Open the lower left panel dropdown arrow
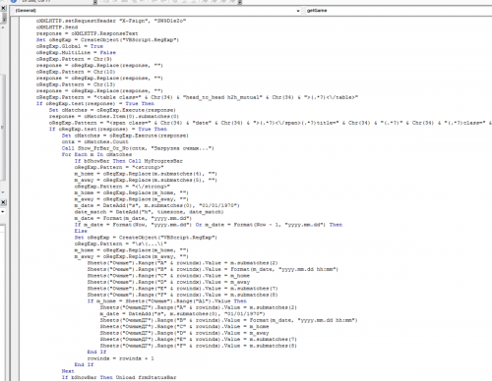This screenshot has width=492, height=381. (x=3, y=212)
